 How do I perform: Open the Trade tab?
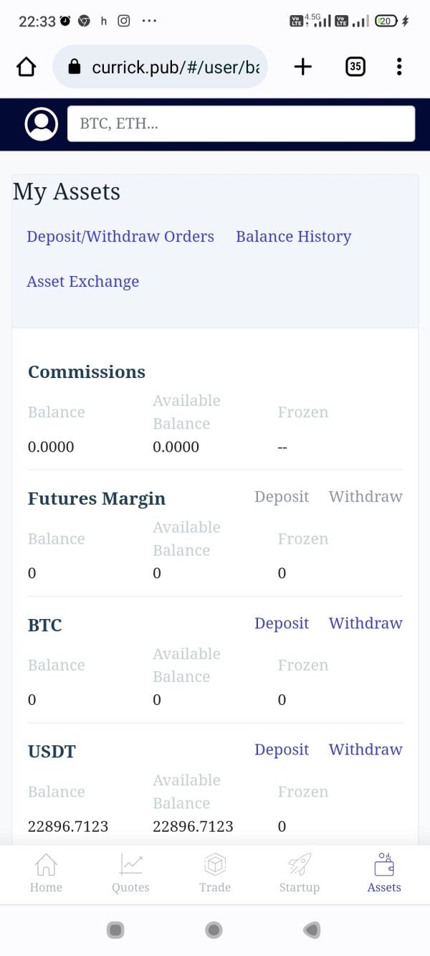pos(215,873)
